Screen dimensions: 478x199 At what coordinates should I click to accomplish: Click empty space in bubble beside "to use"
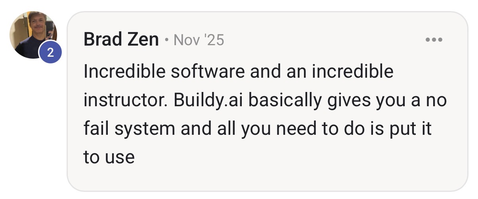click(297, 159)
